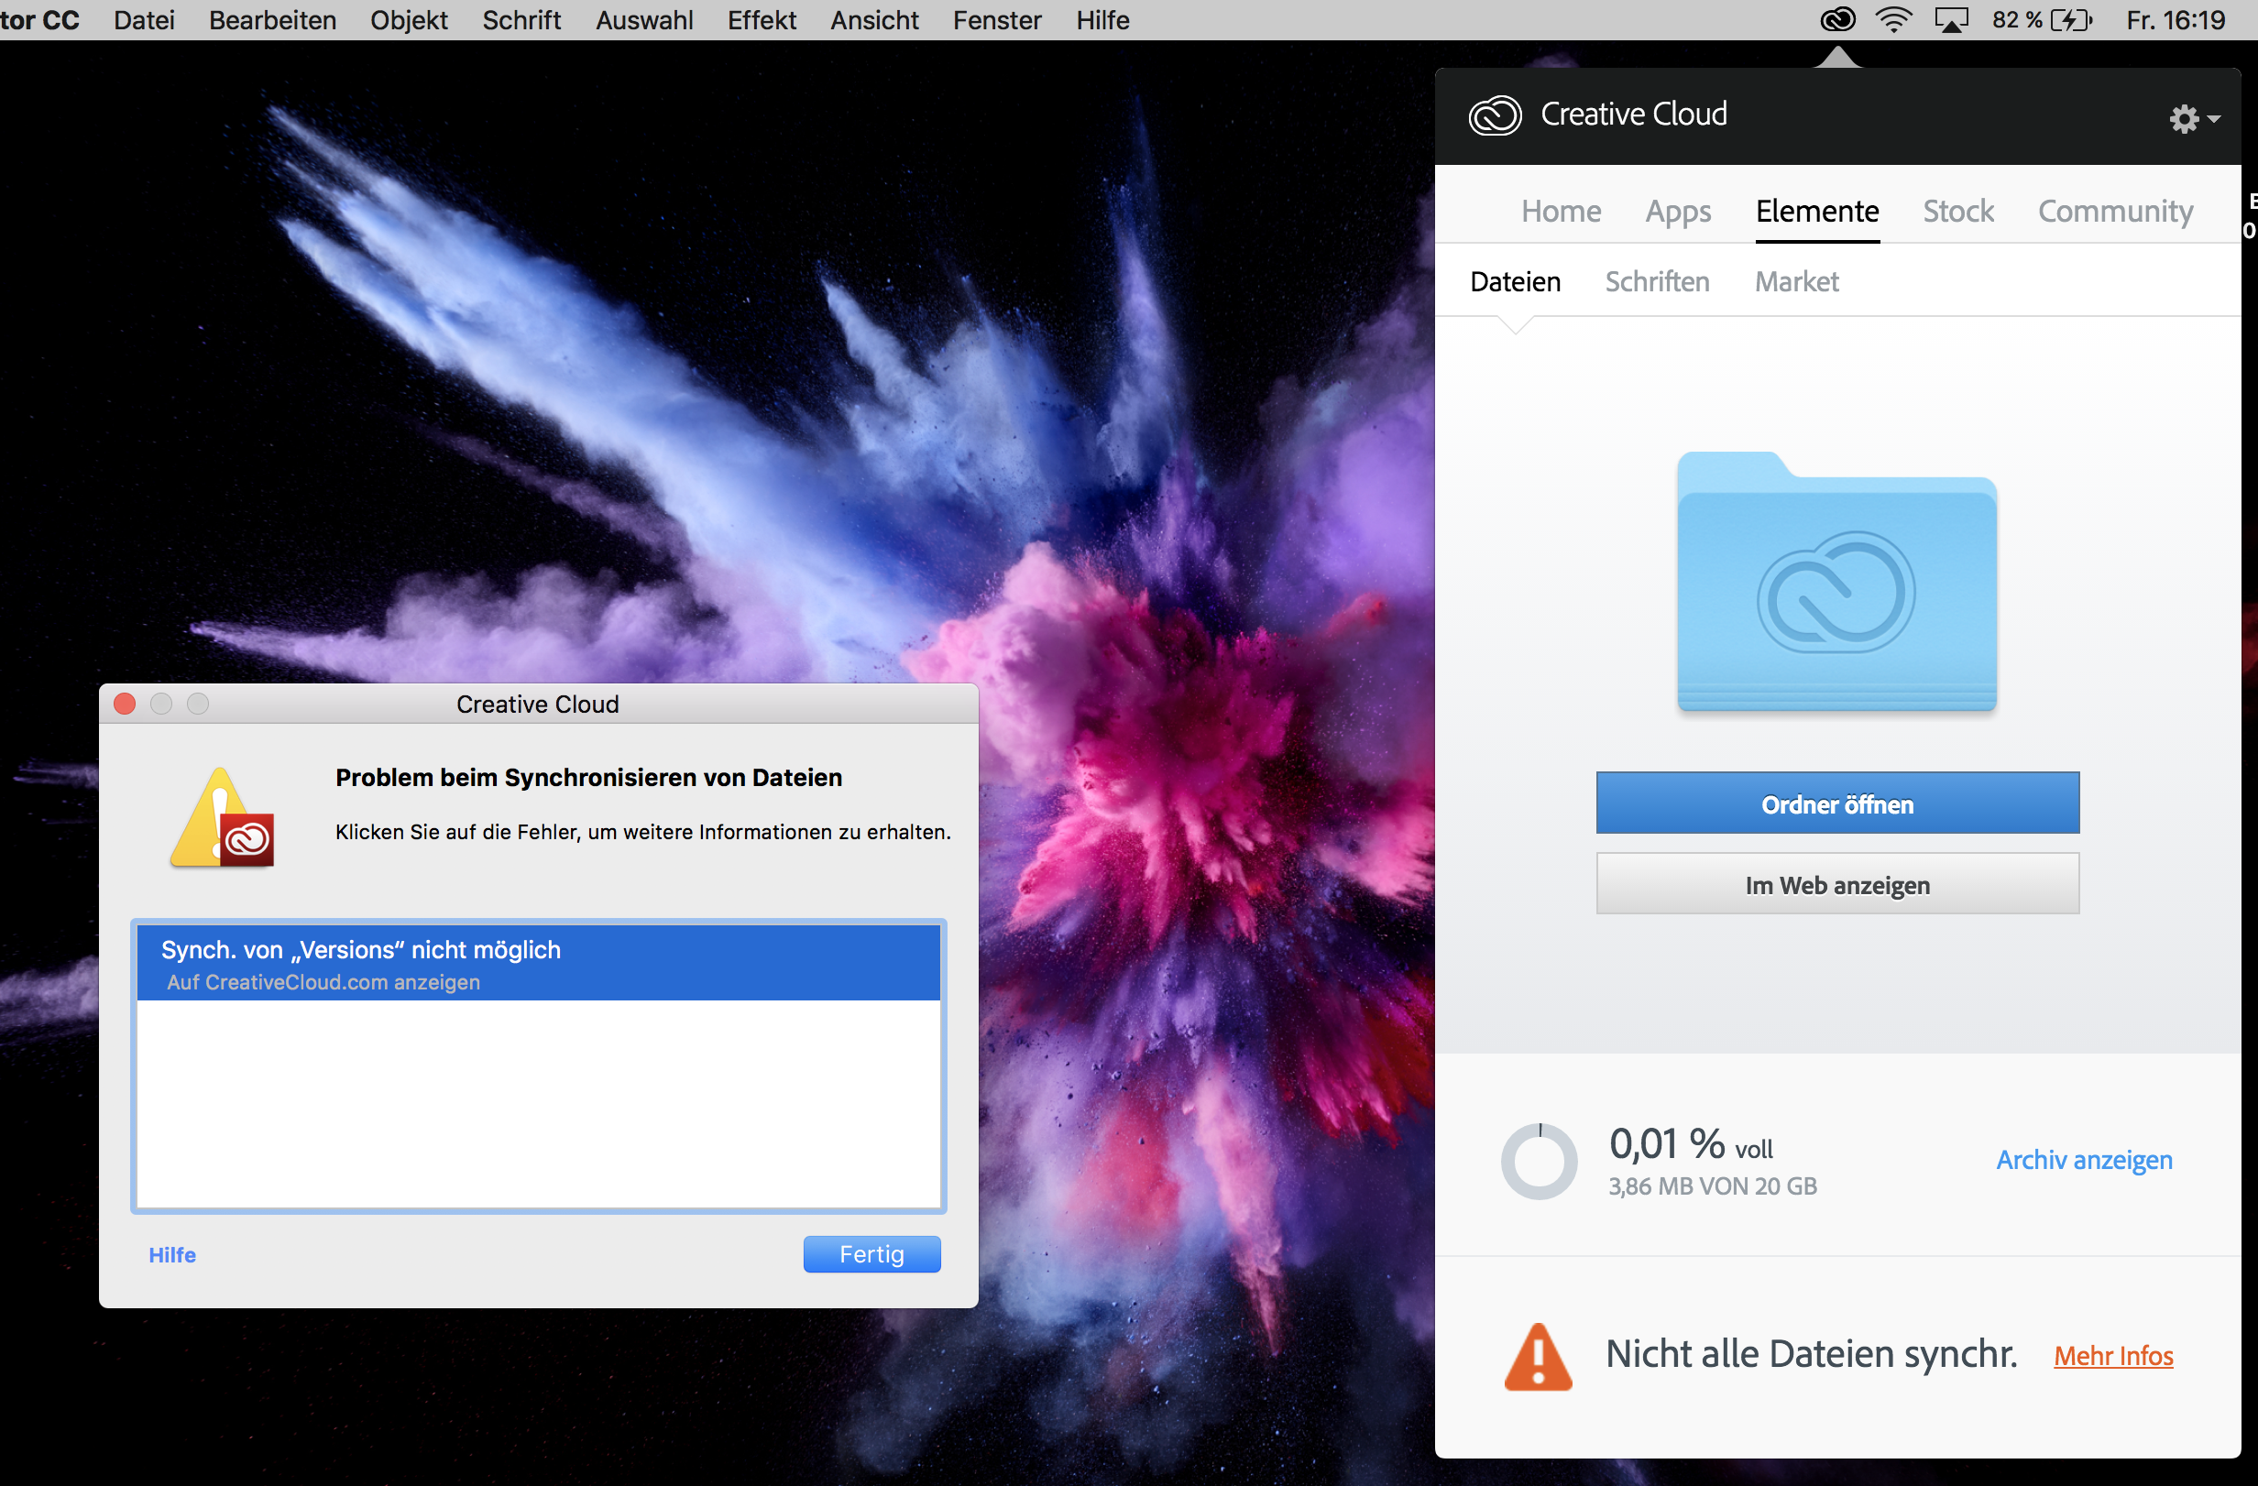Screen dimensions: 2258x1486
Task: Select the Dateien tab
Action: pyautogui.click(x=1515, y=282)
